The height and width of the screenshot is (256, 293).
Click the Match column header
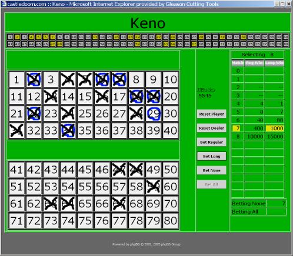(238, 63)
